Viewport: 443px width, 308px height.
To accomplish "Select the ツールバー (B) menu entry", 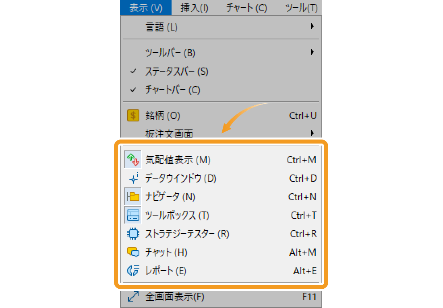I will pyautogui.click(x=221, y=53).
